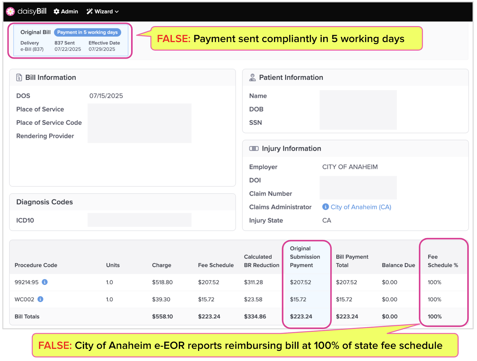
Task: Click info icon next to WC002
Action: (x=41, y=299)
